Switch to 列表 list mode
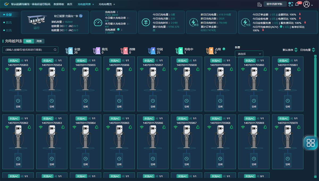Viewport: 319px width, 181px height. (39, 41)
